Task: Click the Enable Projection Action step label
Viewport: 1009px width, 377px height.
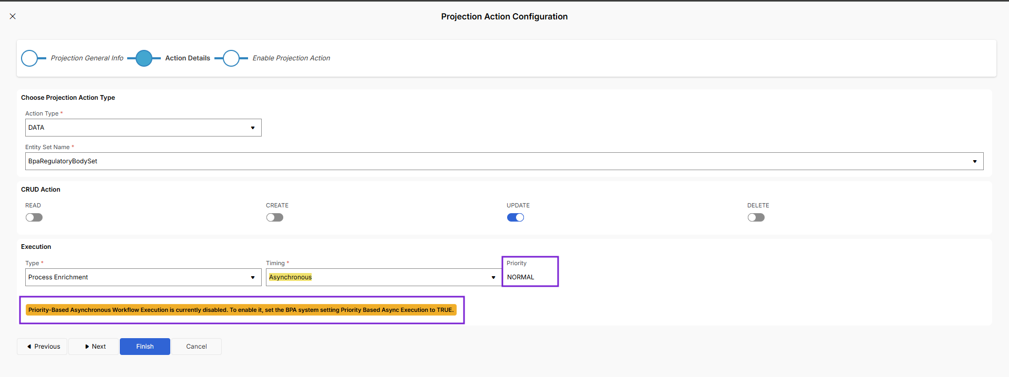Action: [x=291, y=58]
